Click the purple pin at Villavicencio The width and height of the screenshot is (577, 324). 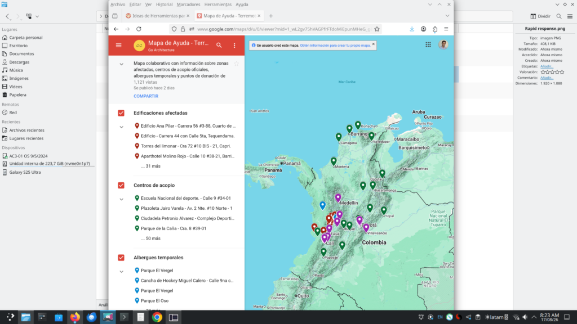[x=366, y=228]
